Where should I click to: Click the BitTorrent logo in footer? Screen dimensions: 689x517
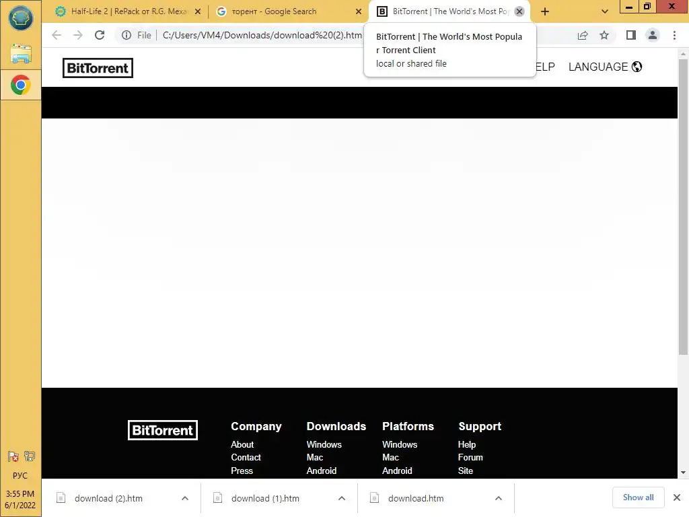[163, 430]
